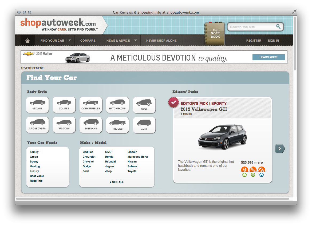Click the magnifying glass search icon
Image resolution: width=312 pixels, height=226 pixels.
coord(278,26)
